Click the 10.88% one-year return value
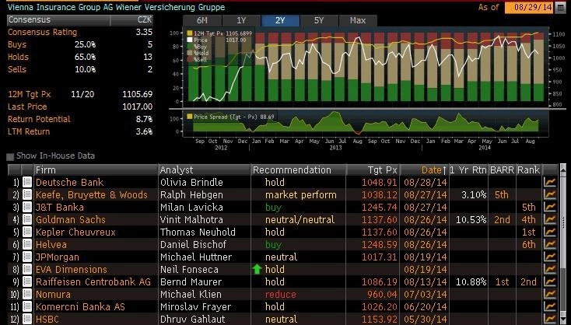571x325 pixels. pyautogui.click(x=471, y=281)
